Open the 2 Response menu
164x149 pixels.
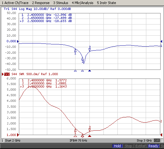41,3
